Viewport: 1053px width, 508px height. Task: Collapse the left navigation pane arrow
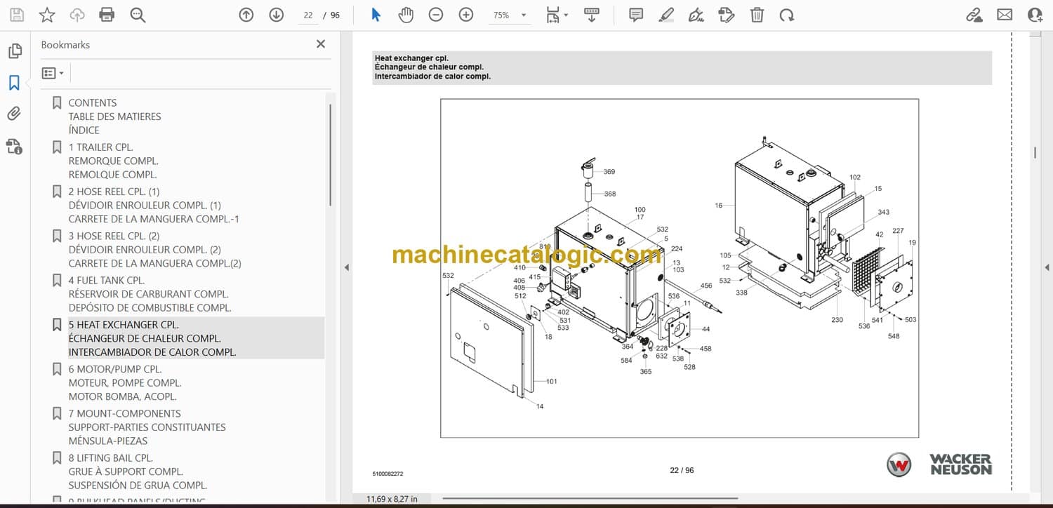pos(346,267)
